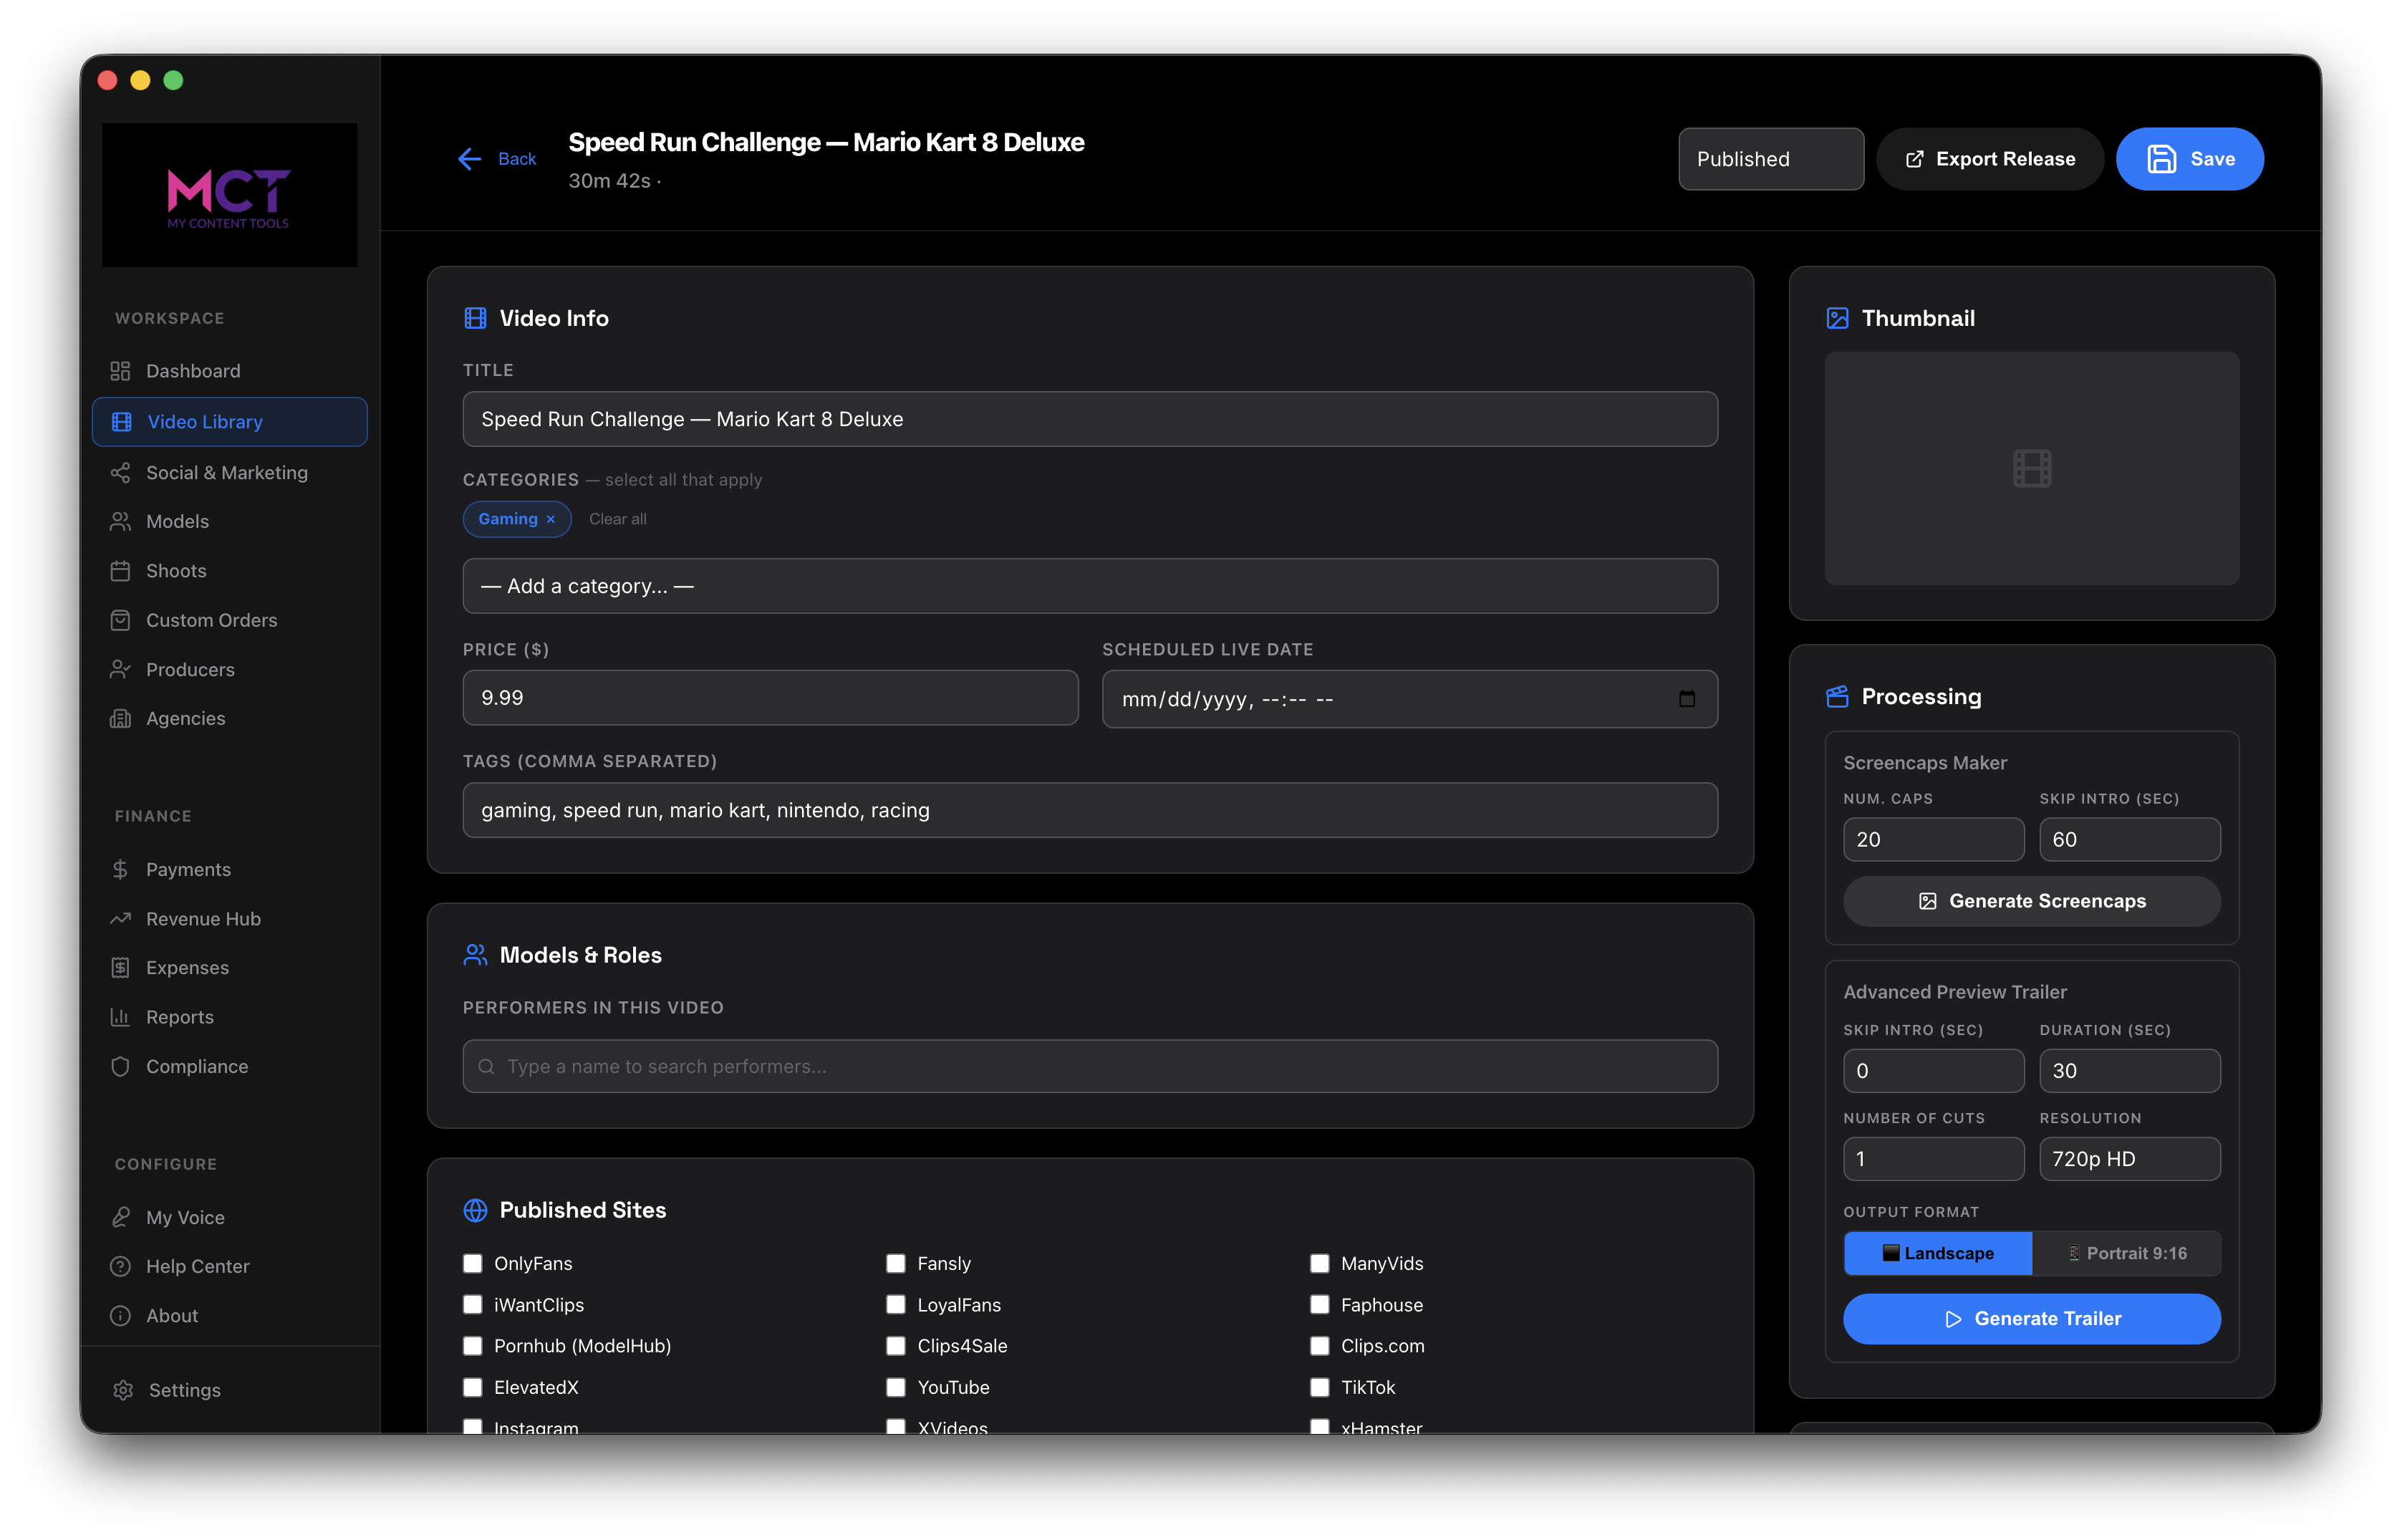Open the Add a category dropdown
Screen dimensions: 2402x1540
pos(1089,586)
